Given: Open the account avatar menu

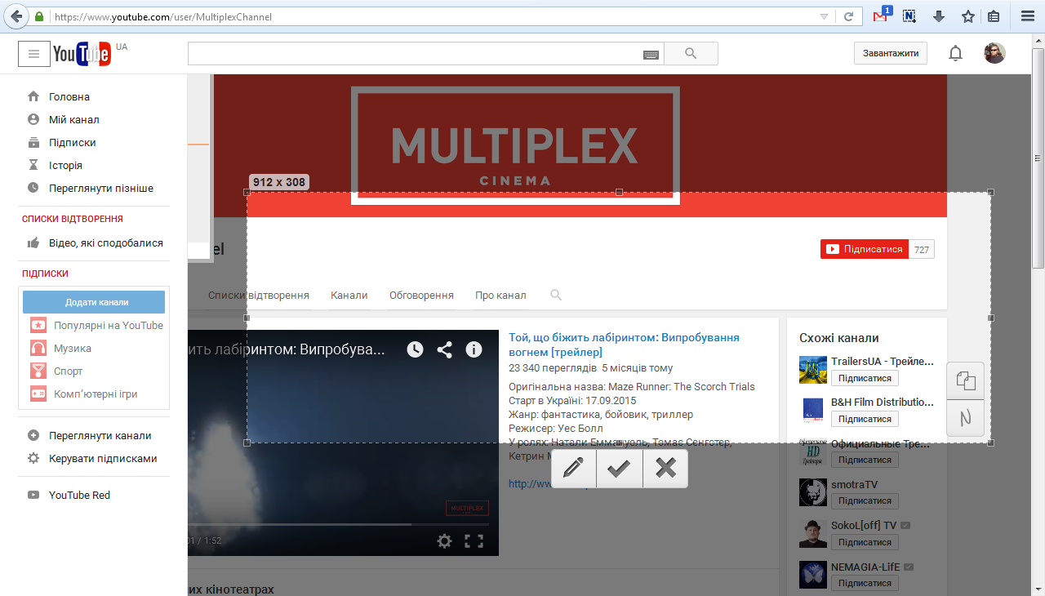Looking at the screenshot, I should pyautogui.click(x=994, y=53).
